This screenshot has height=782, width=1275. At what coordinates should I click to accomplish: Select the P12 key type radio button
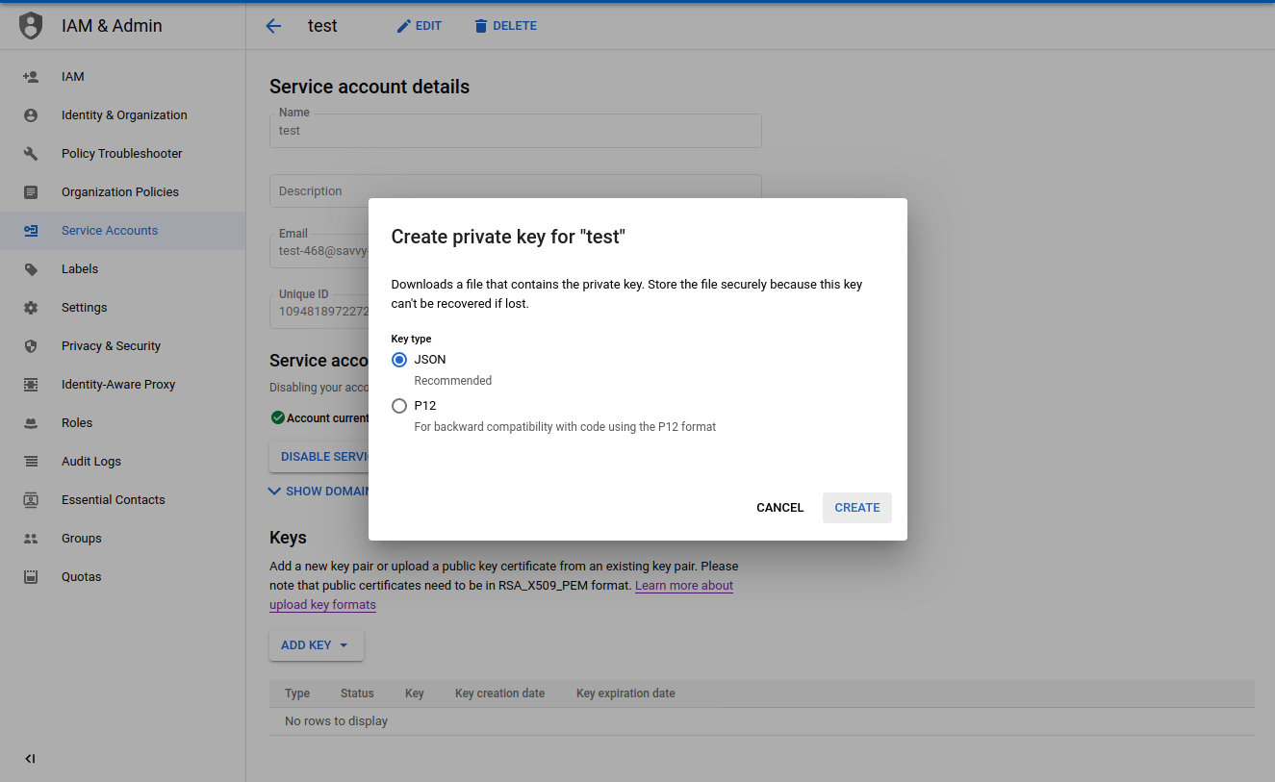coord(399,406)
